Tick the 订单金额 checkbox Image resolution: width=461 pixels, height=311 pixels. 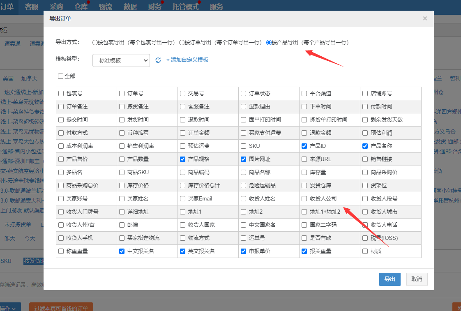182,133
